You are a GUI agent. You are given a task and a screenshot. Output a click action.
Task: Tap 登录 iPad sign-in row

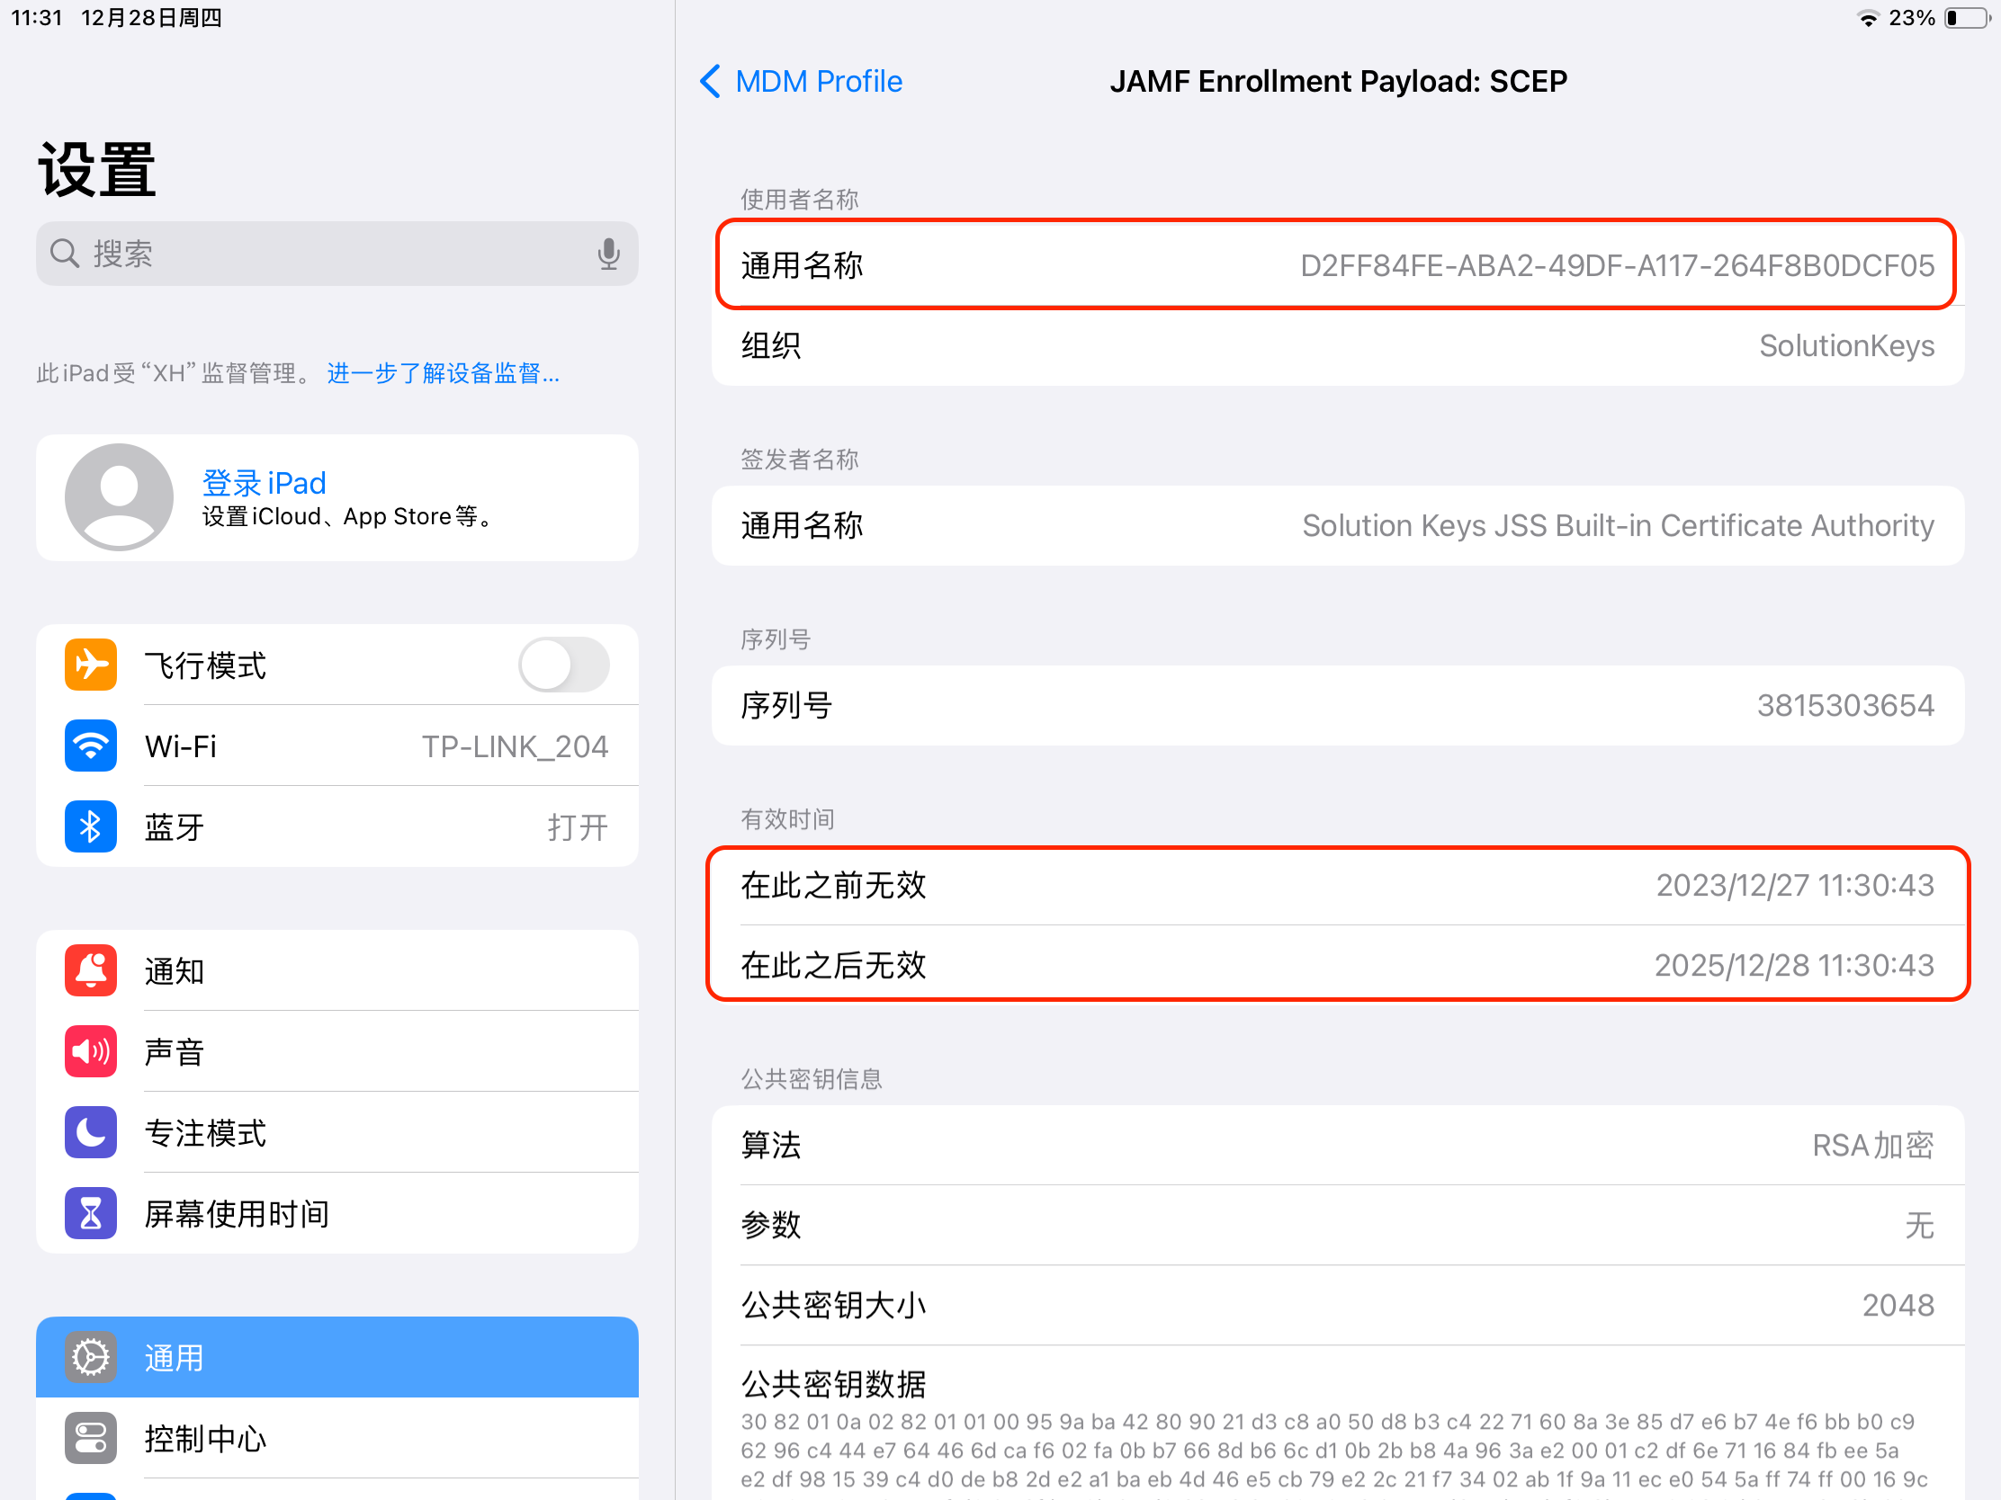(336, 498)
